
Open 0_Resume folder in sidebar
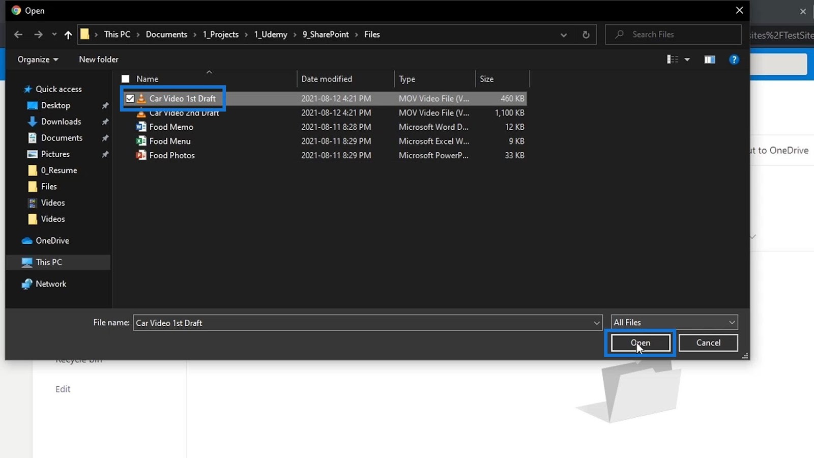(x=59, y=170)
